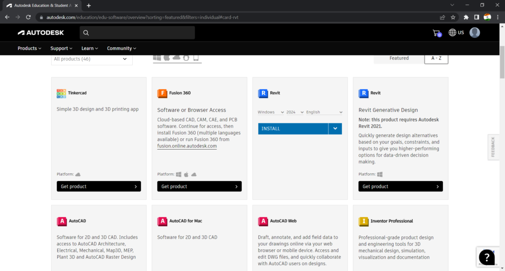The height and width of the screenshot is (271, 505).
Task: Click Get product for Fusion 360
Action: (199, 186)
